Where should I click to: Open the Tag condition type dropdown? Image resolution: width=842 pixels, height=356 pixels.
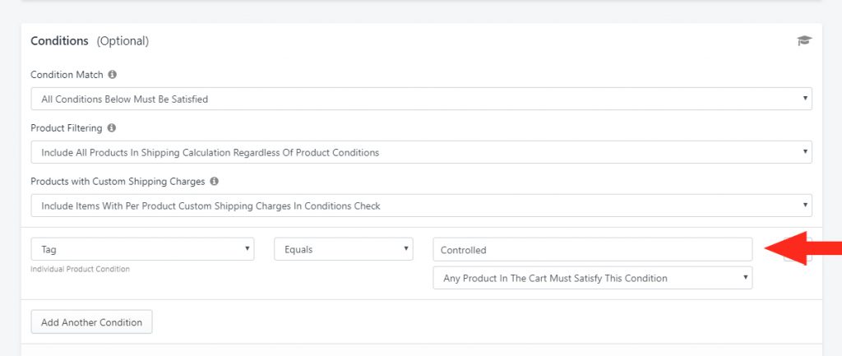142,249
